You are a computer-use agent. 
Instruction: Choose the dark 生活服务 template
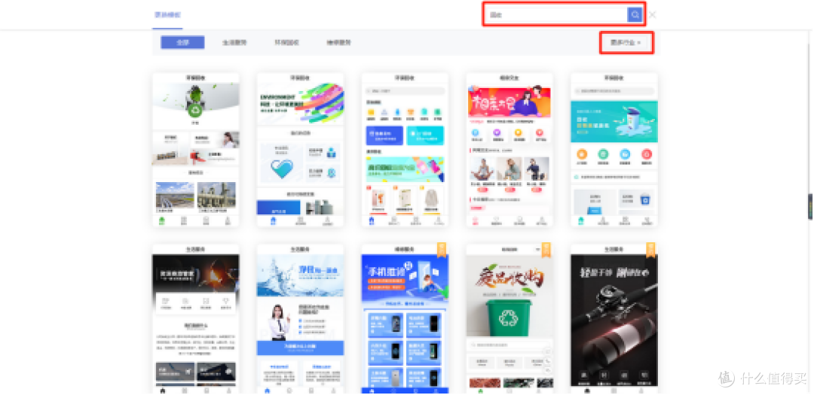[196, 319]
